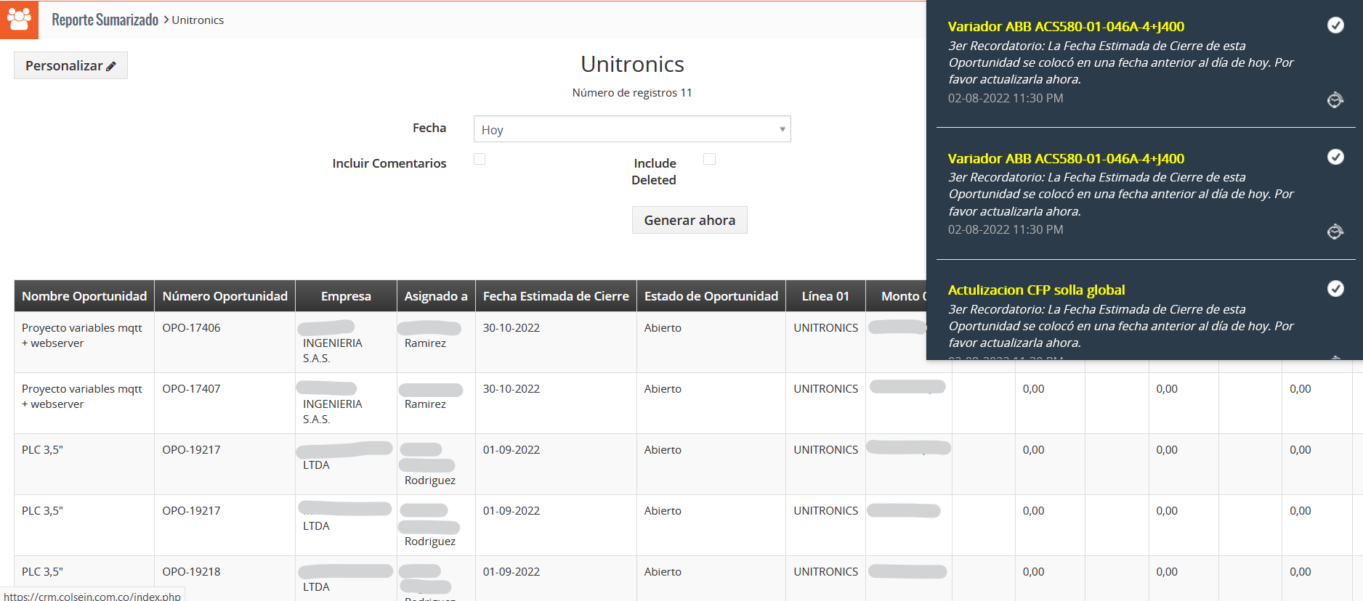Click the Número Oportunidad column header

(x=225, y=296)
